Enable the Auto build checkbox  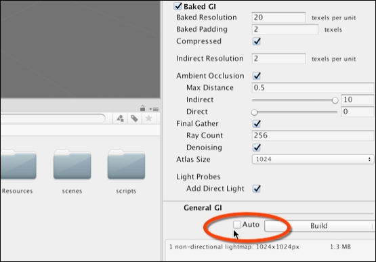point(237,225)
